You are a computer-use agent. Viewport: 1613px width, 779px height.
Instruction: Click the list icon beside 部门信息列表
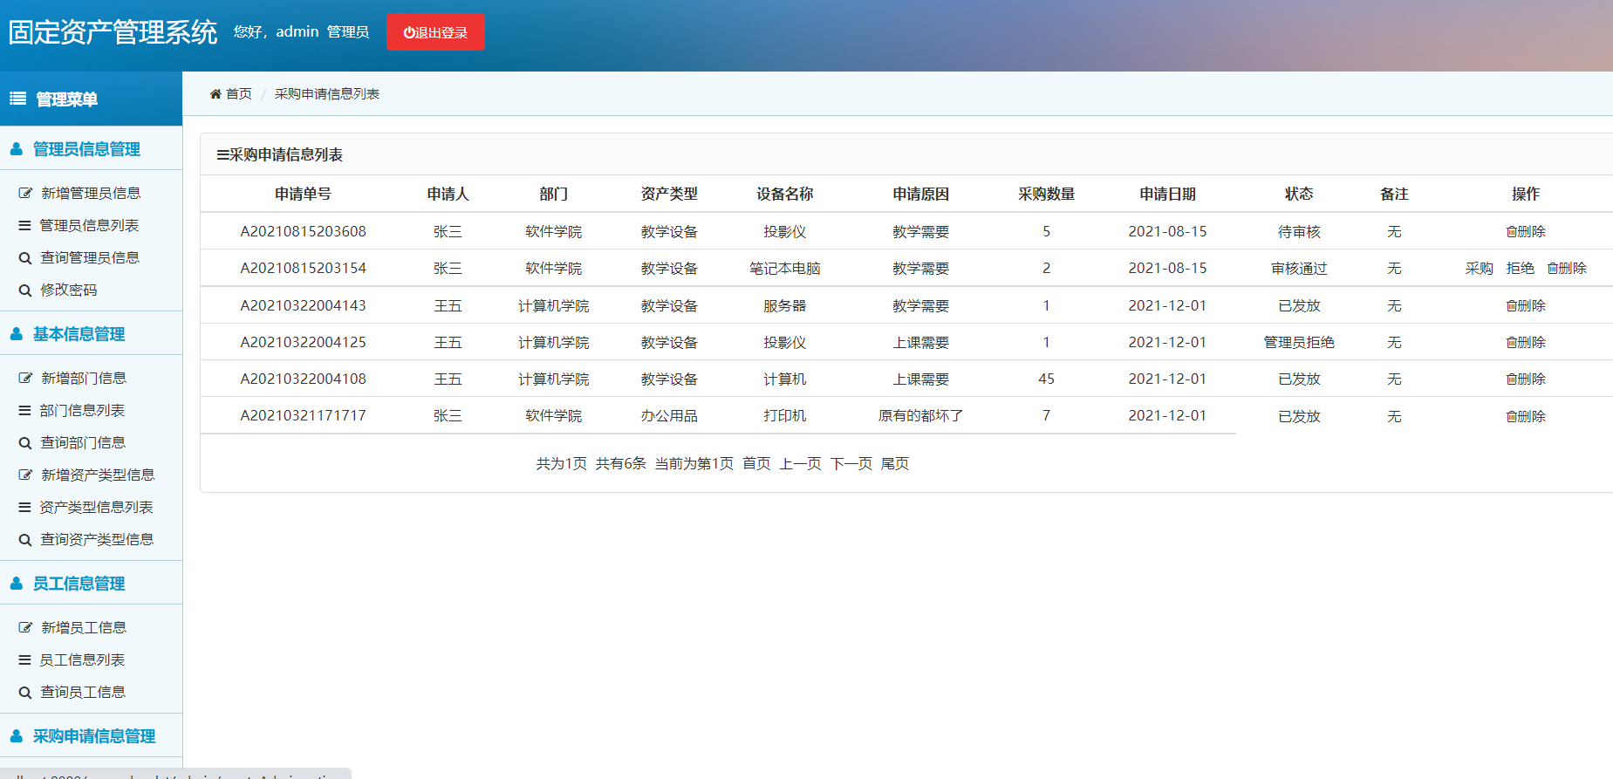(24, 411)
